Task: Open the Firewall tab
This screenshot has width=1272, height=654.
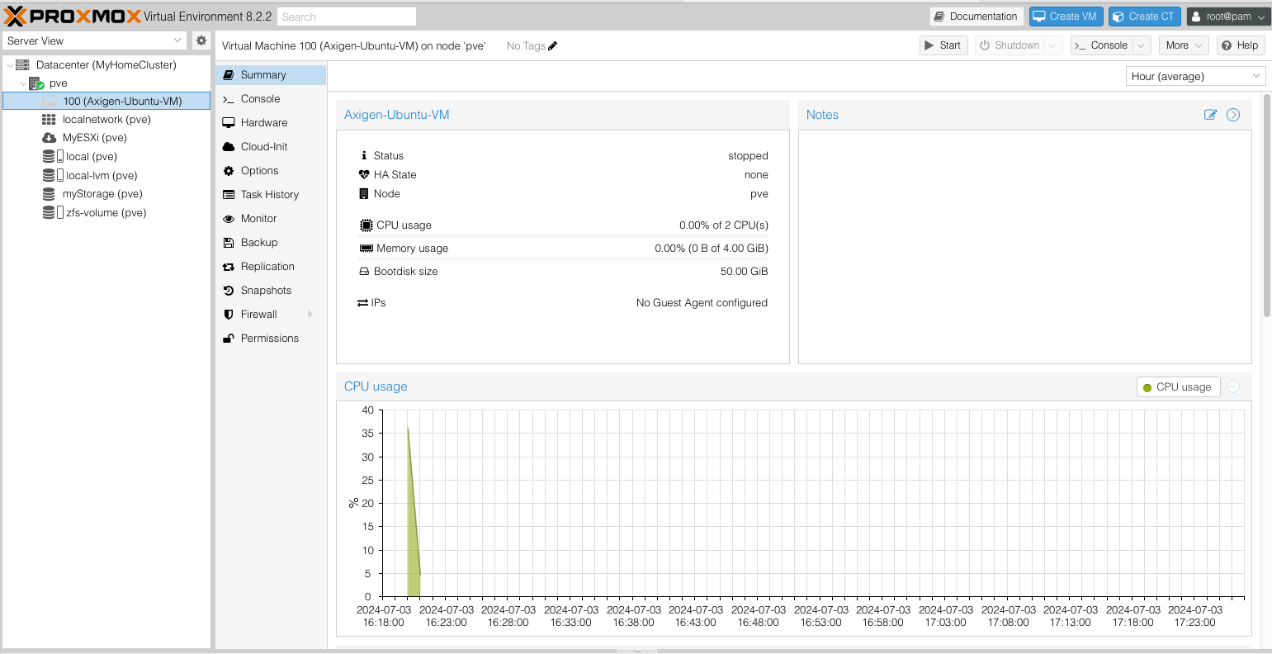Action: pos(271,315)
